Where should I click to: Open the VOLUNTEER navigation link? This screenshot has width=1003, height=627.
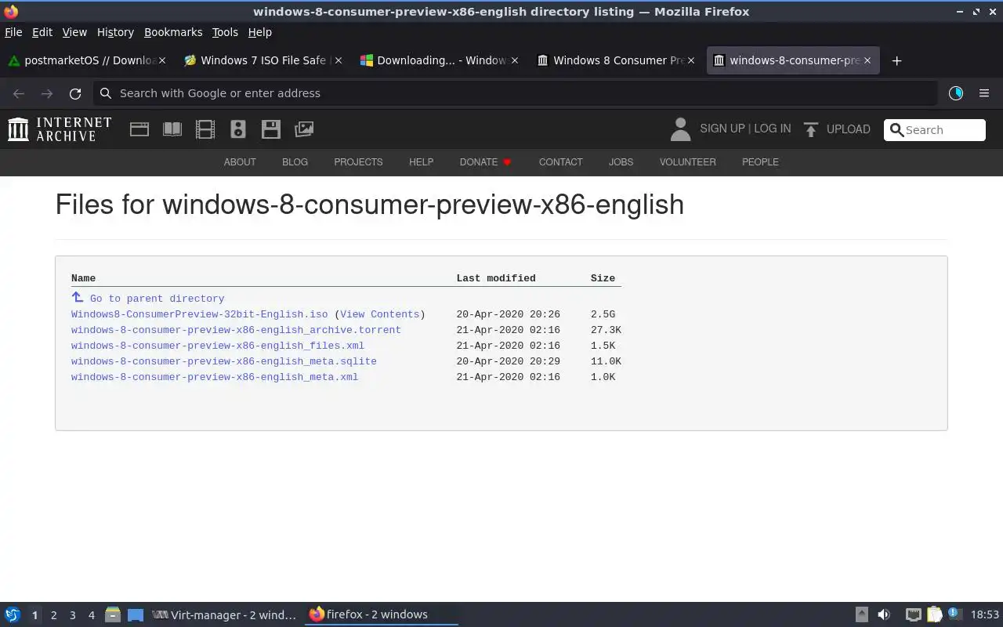coord(688,162)
